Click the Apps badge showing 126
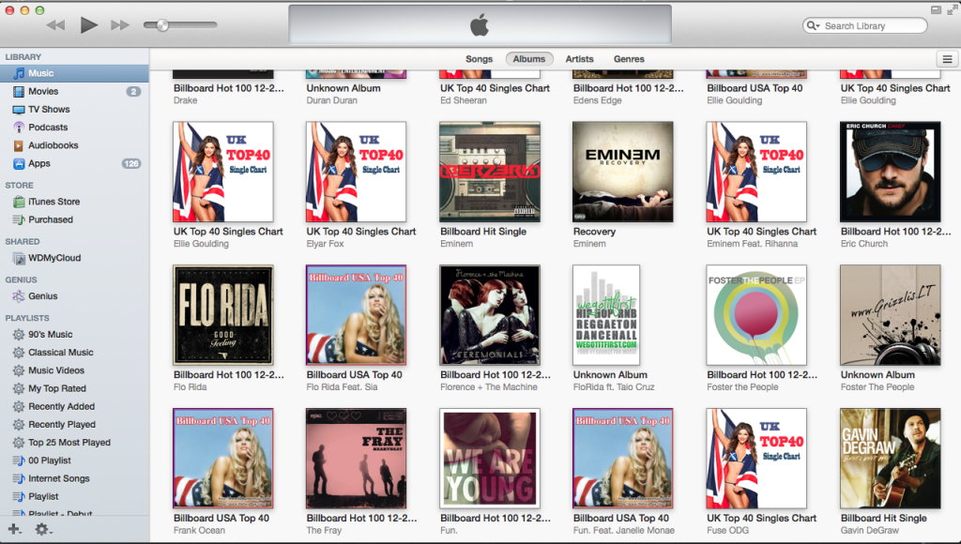Image resolution: width=961 pixels, height=544 pixels. tap(131, 163)
